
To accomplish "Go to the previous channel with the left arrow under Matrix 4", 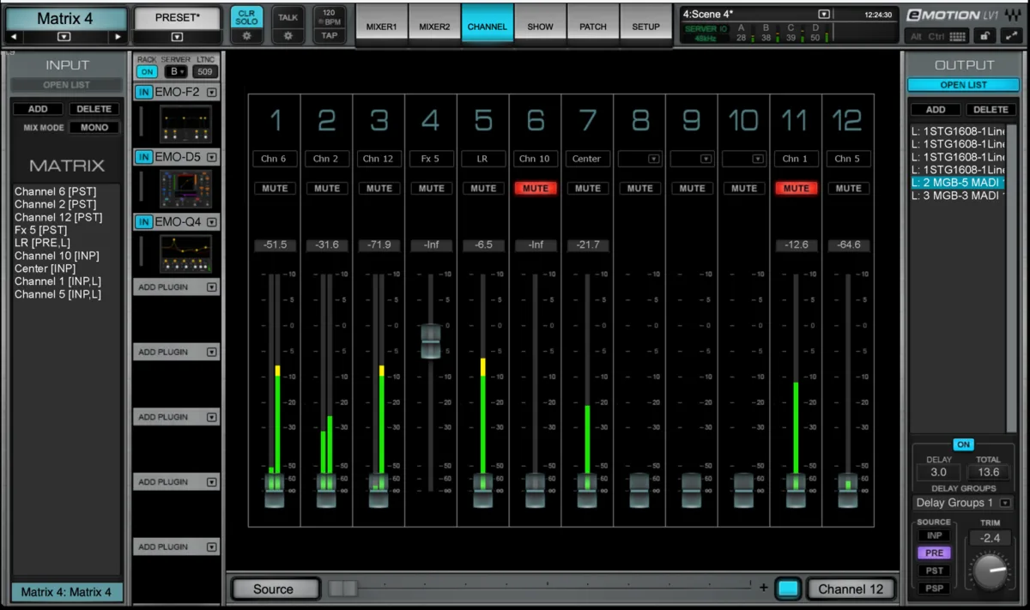I will pos(15,37).
